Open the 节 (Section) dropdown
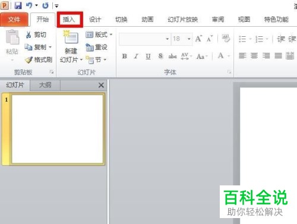Screen dimensions: 297x224 pyautogui.click(x=96, y=59)
